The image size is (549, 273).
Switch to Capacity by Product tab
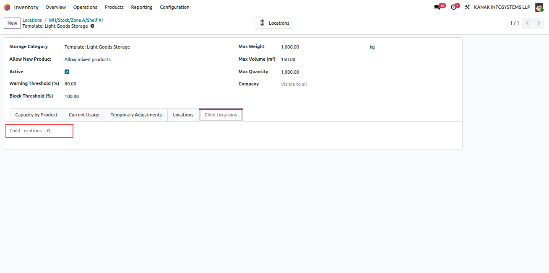coord(36,115)
